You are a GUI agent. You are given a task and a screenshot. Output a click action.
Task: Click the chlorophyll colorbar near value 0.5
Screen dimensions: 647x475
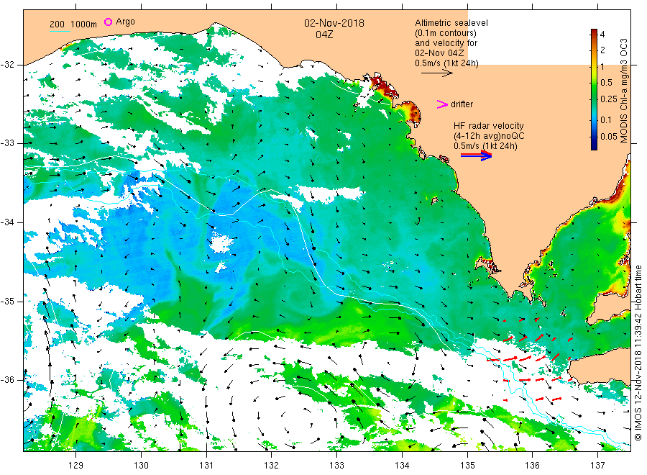click(x=595, y=83)
